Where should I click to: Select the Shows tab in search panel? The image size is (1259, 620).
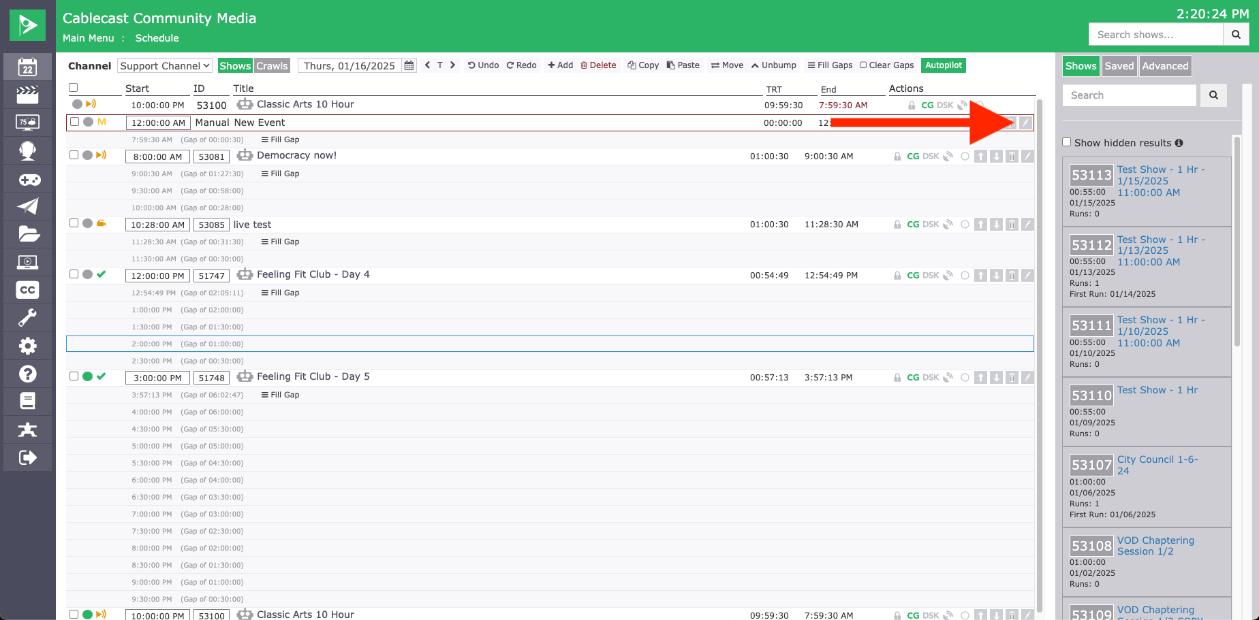1081,66
